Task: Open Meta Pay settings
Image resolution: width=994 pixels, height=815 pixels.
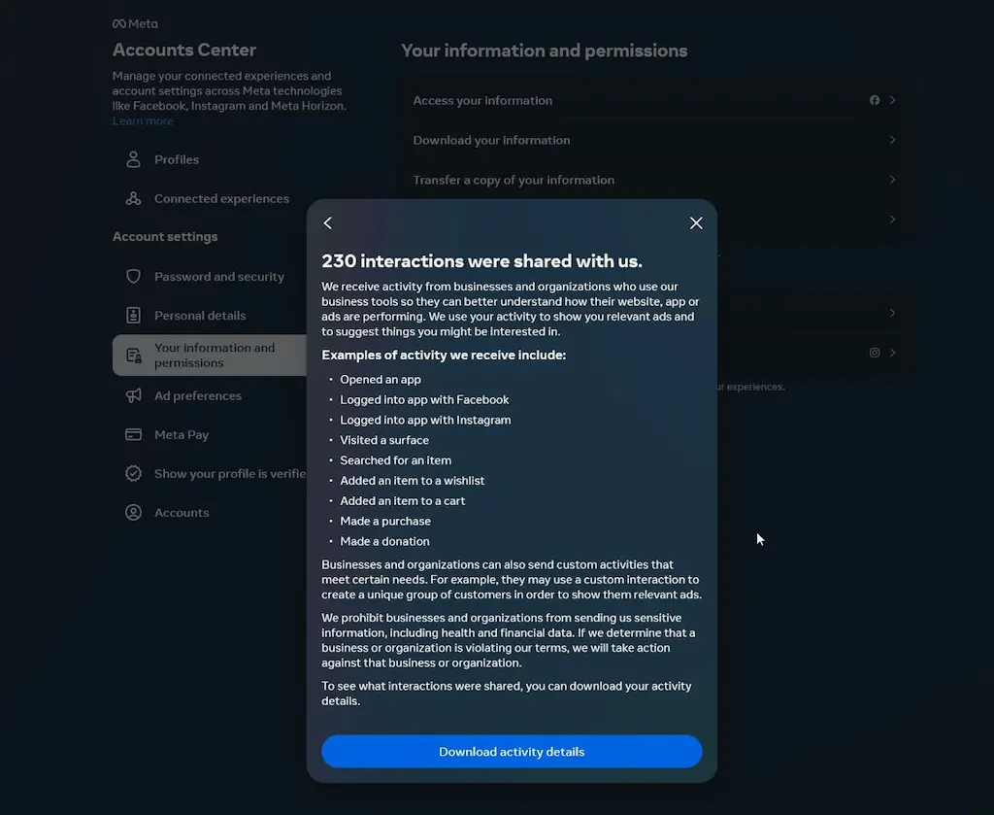Action: (182, 435)
